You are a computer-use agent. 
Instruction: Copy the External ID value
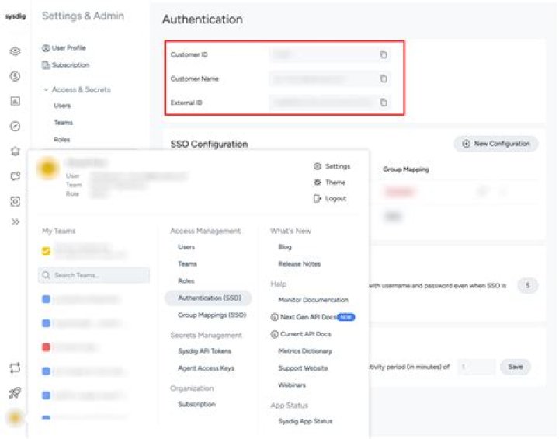pos(384,103)
